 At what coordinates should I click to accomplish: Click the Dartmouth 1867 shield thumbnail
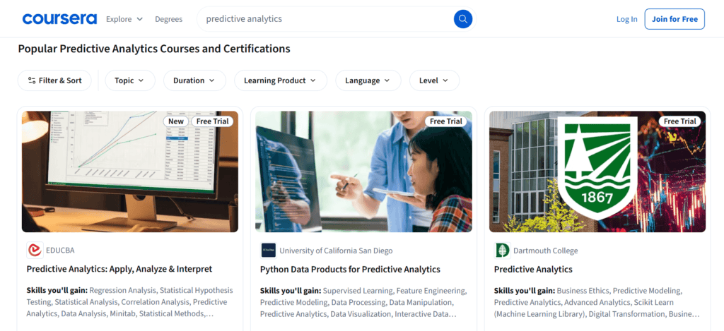597,171
